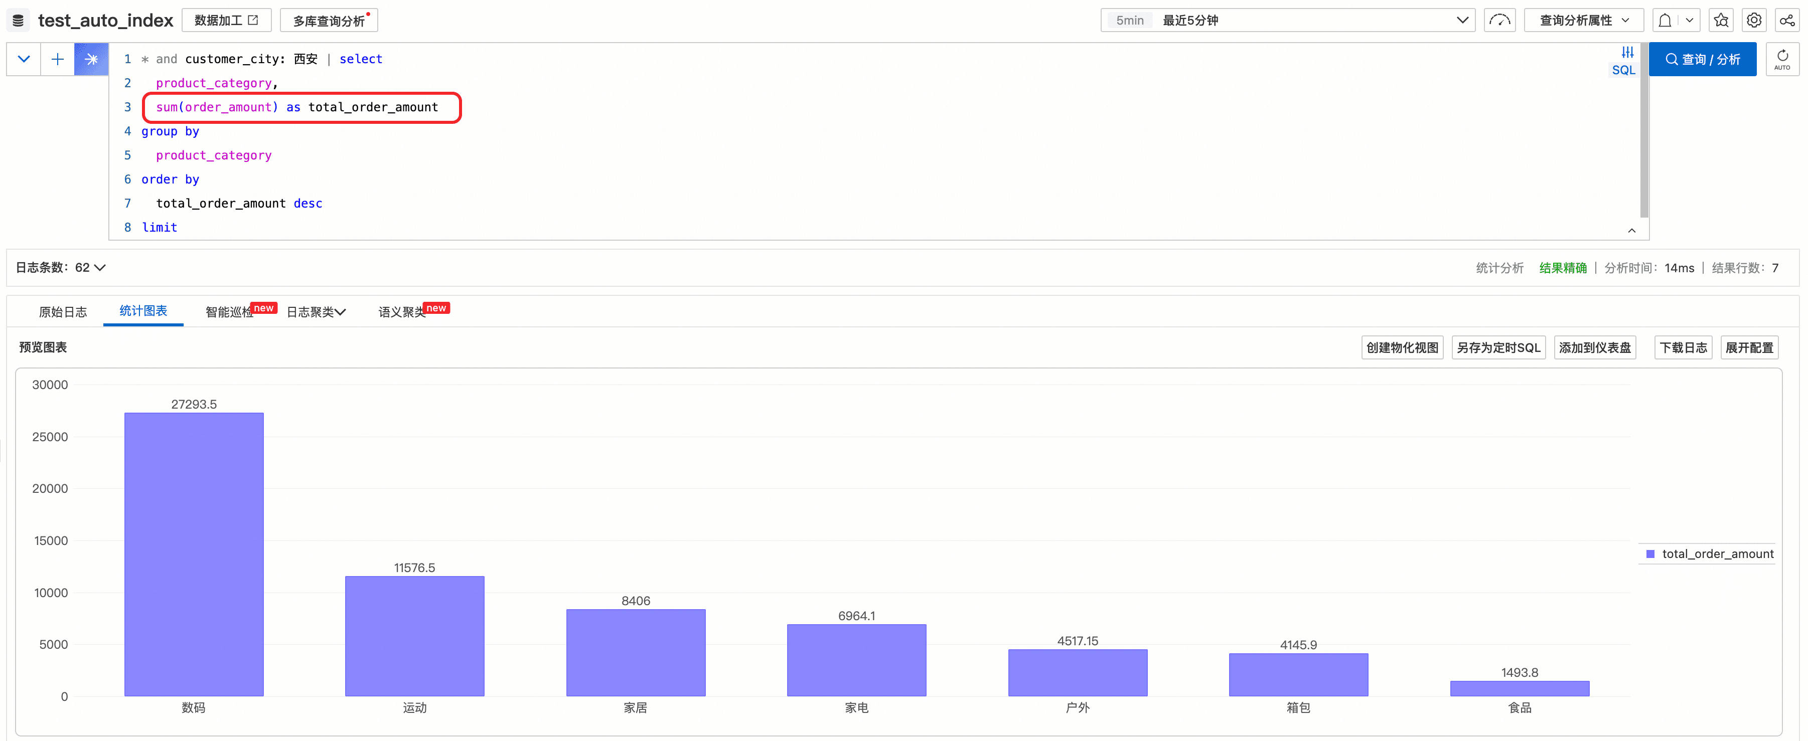Click the star favorite icon
Image resolution: width=1808 pixels, height=741 pixels.
[1721, 21]
